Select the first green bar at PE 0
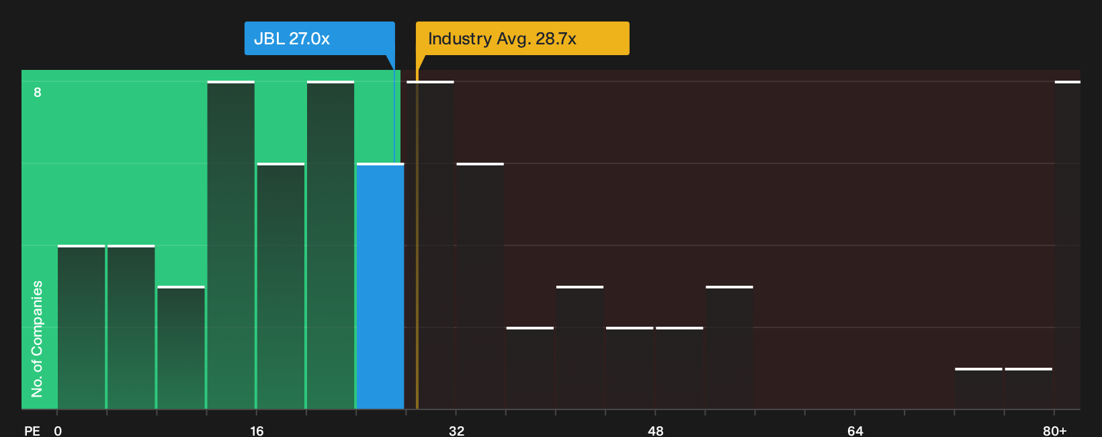The height and width of the screenshot is (437, 1102). pyautogui.click(x=81, y=327)
